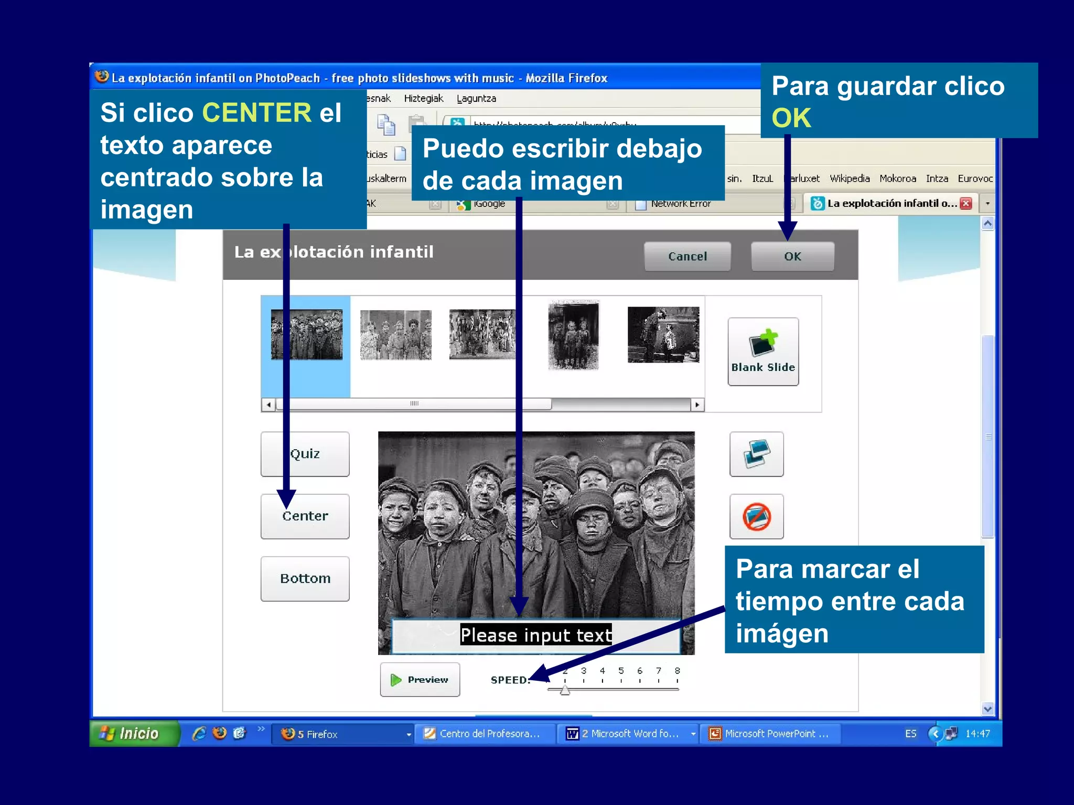1074x805 pixels.
Task: Expand quick launch chevron
Action: coord(261,729)
